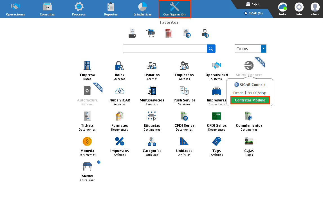
Task: Open the Empresa Datos module
Action: (87, 66)
